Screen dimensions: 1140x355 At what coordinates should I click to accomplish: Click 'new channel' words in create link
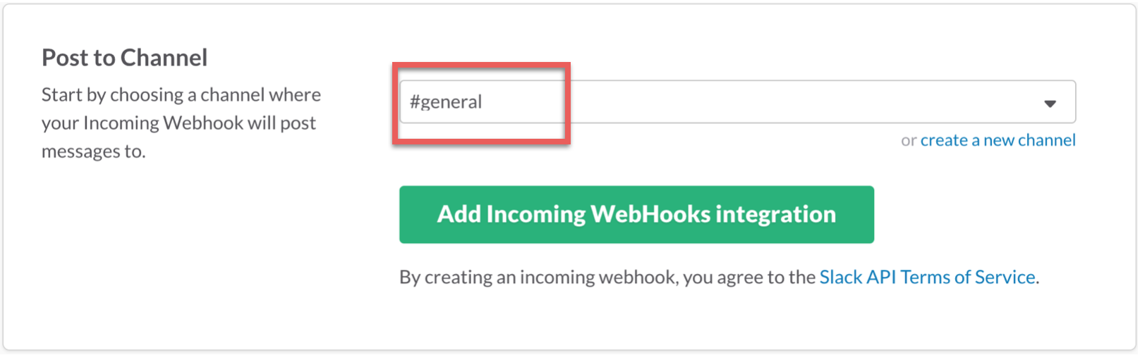click(1029, 140)
